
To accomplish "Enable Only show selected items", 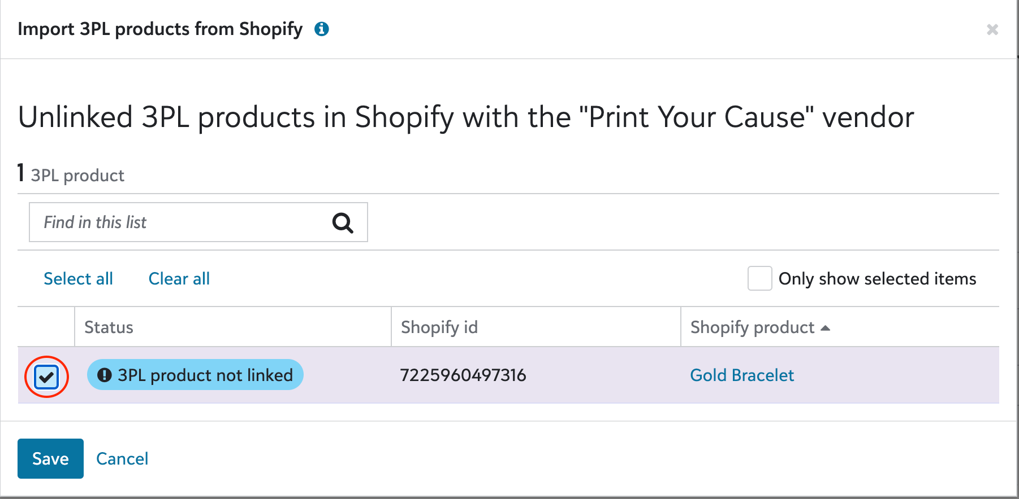I will pos(759,278).
